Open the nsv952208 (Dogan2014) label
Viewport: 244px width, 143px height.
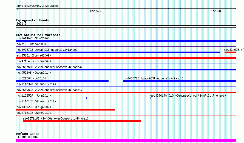(x=34, y=73)
